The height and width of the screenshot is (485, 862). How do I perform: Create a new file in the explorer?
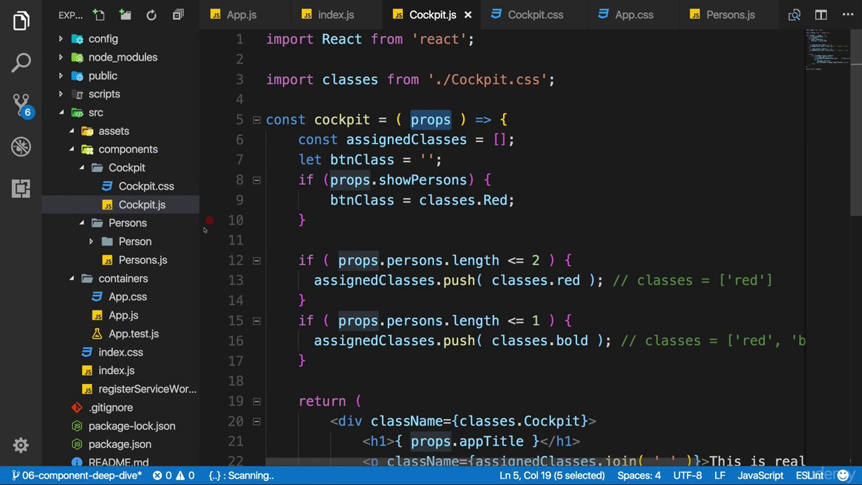[99, 15]
